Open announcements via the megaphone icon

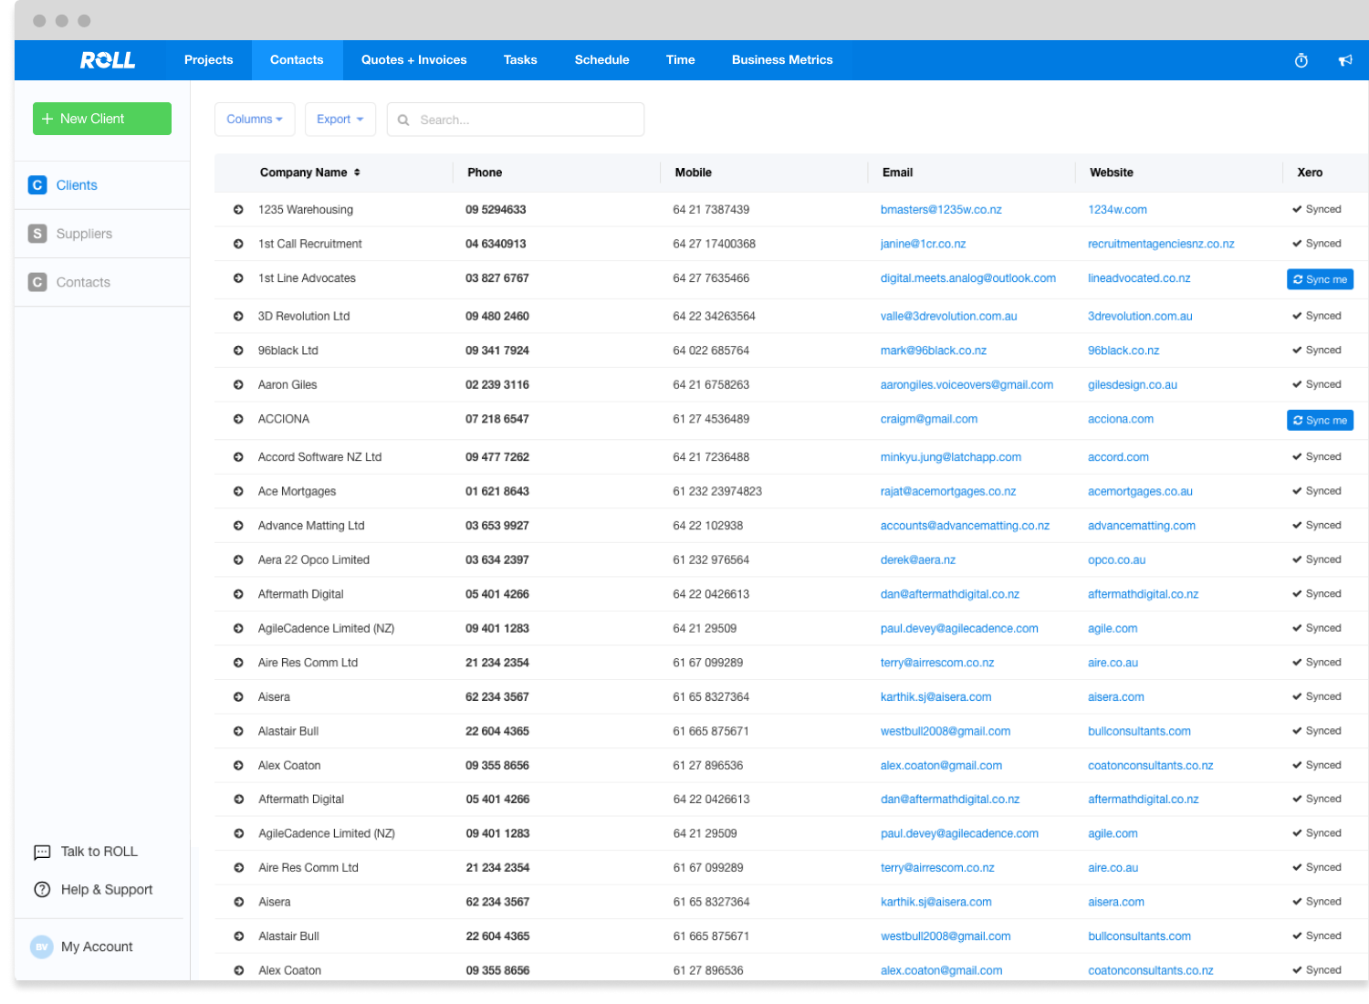(1345, 60)
